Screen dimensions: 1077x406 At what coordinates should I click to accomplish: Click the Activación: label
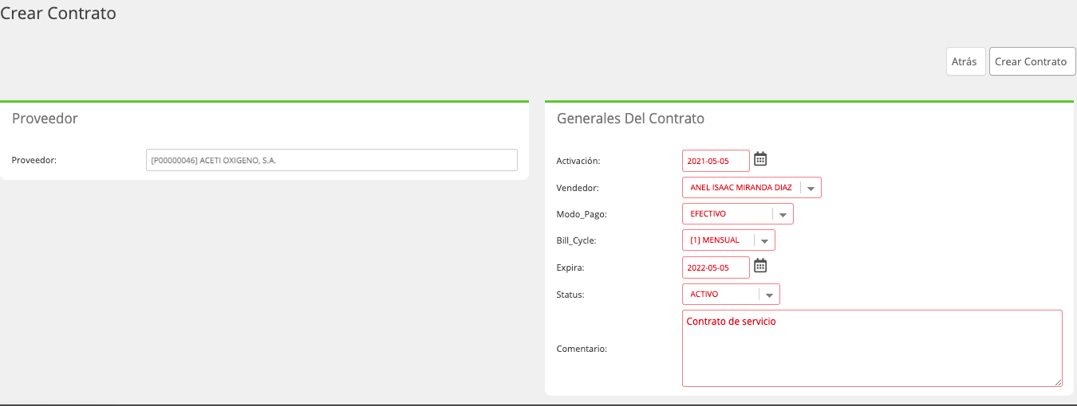point(578,161)
